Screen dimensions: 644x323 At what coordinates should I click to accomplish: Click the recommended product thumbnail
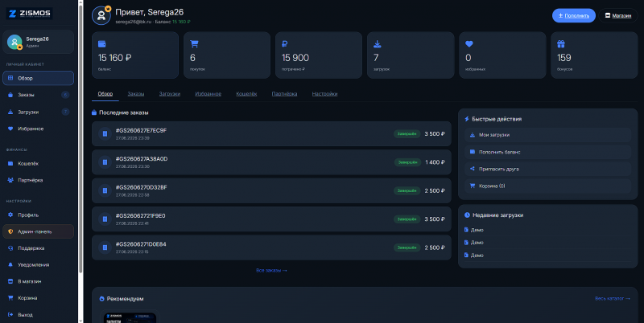pyautogui.click(x=130, y=317)
